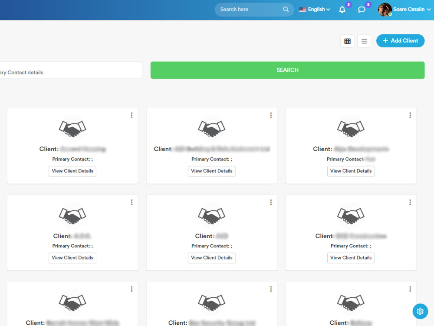Open kebab menu on top row's first client card
The width and height of the screenshot is (434, 326).
tap(132, 115)
